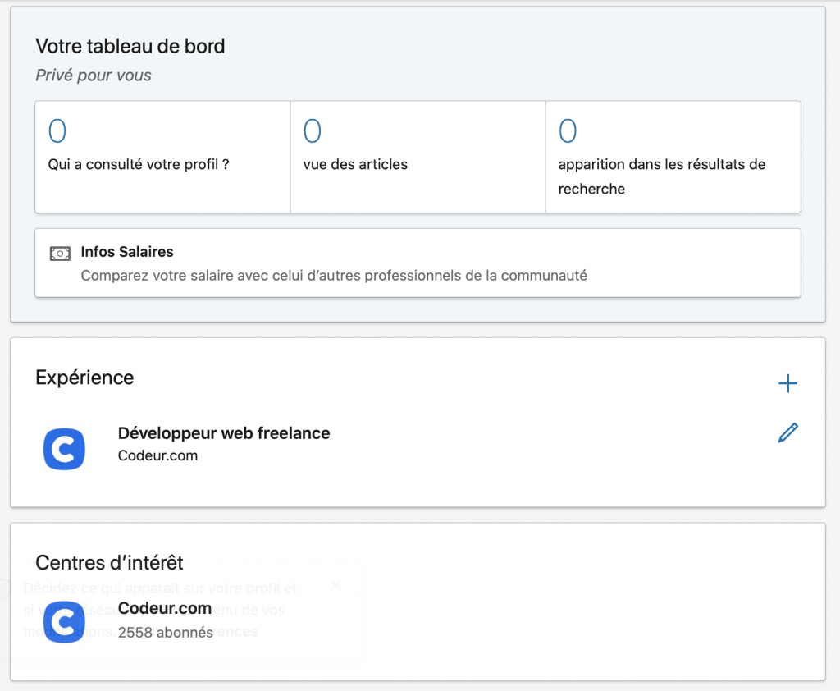The image size is (840, 691).
Task: Open the "vue des articles" statistics
Action: [355, 164]
